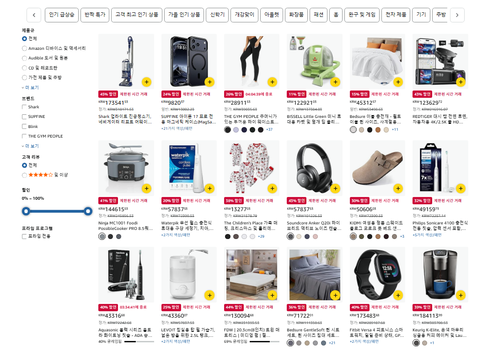Add the Shark vacuum with the plus icon
The height and width of the screenshot is (351, 493).
click(x=146, y=82)
